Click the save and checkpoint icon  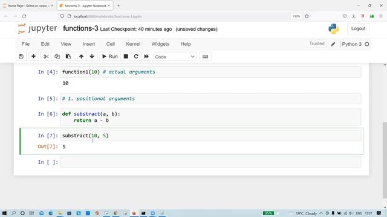[x=21, y=57]
